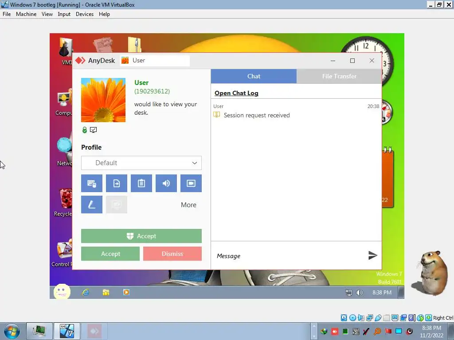The height and width of the screenshot is (340, 454).
Task: Select the User session tab in AnyDesk
Action: (x=155, y=60)
